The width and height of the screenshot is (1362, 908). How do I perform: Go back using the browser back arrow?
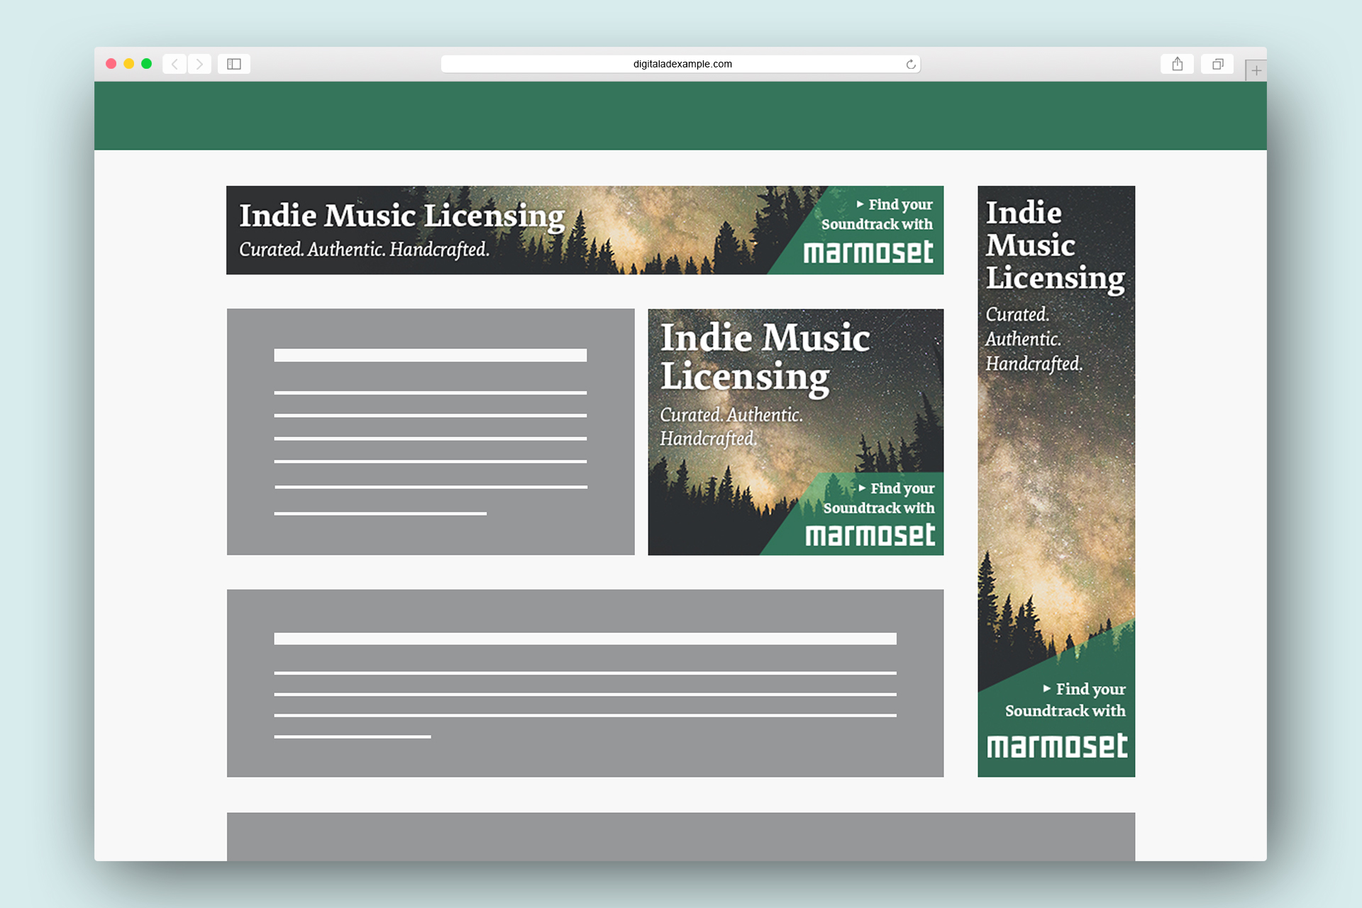[175, 64]
